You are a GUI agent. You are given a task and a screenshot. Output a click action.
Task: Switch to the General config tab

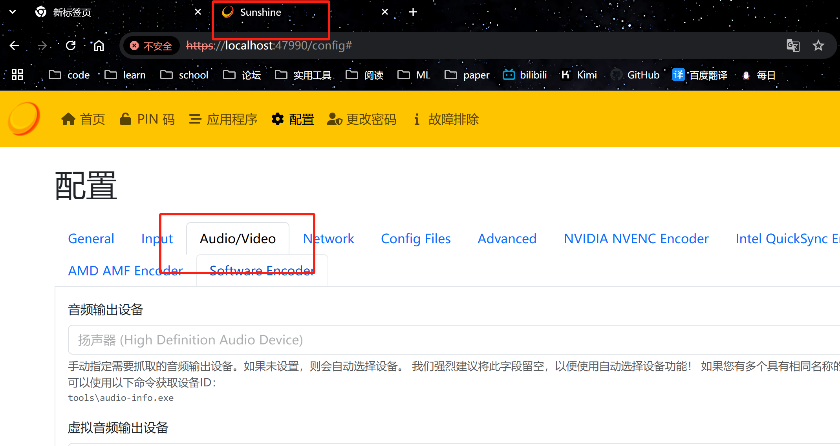point(91,238)
